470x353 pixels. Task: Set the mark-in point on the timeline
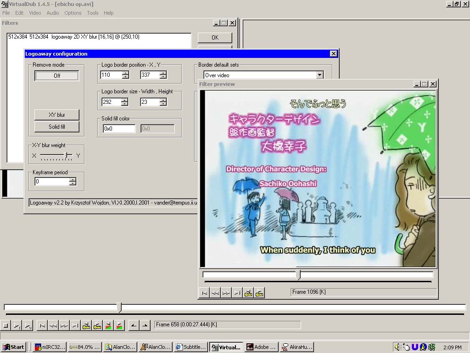point(134,325)
